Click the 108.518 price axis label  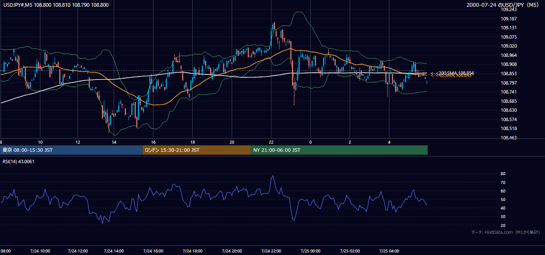[x=509, y=128]
